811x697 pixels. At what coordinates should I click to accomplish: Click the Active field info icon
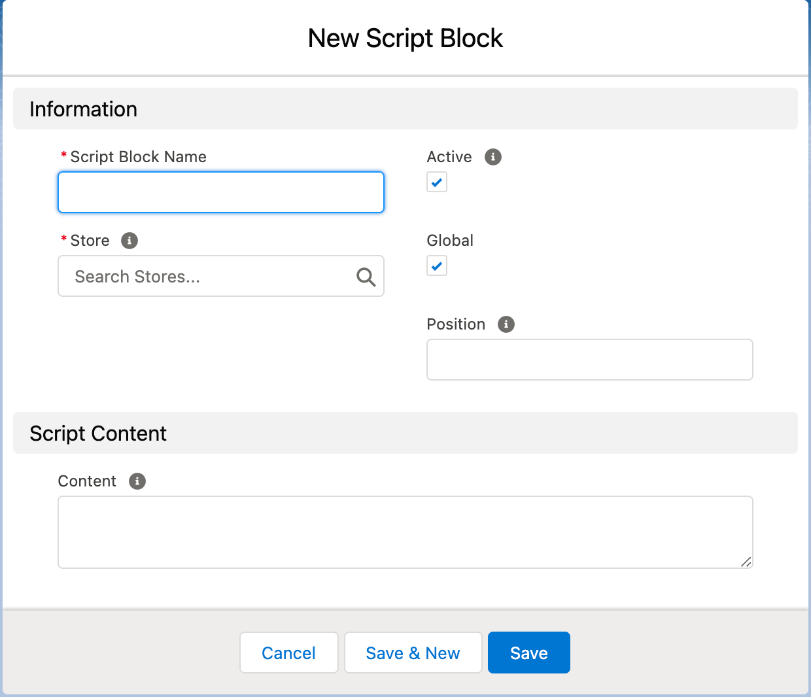tap(493, 157)
